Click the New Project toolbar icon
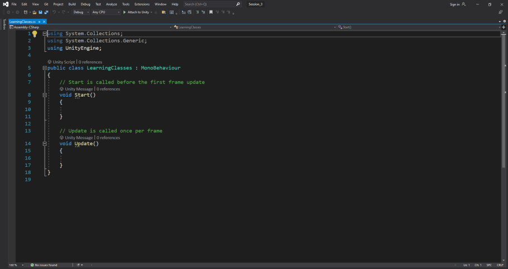 click(x=26, y=12)
